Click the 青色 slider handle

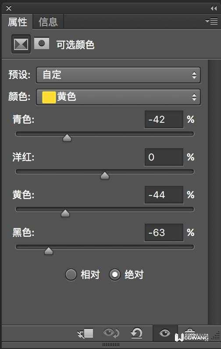67,138
